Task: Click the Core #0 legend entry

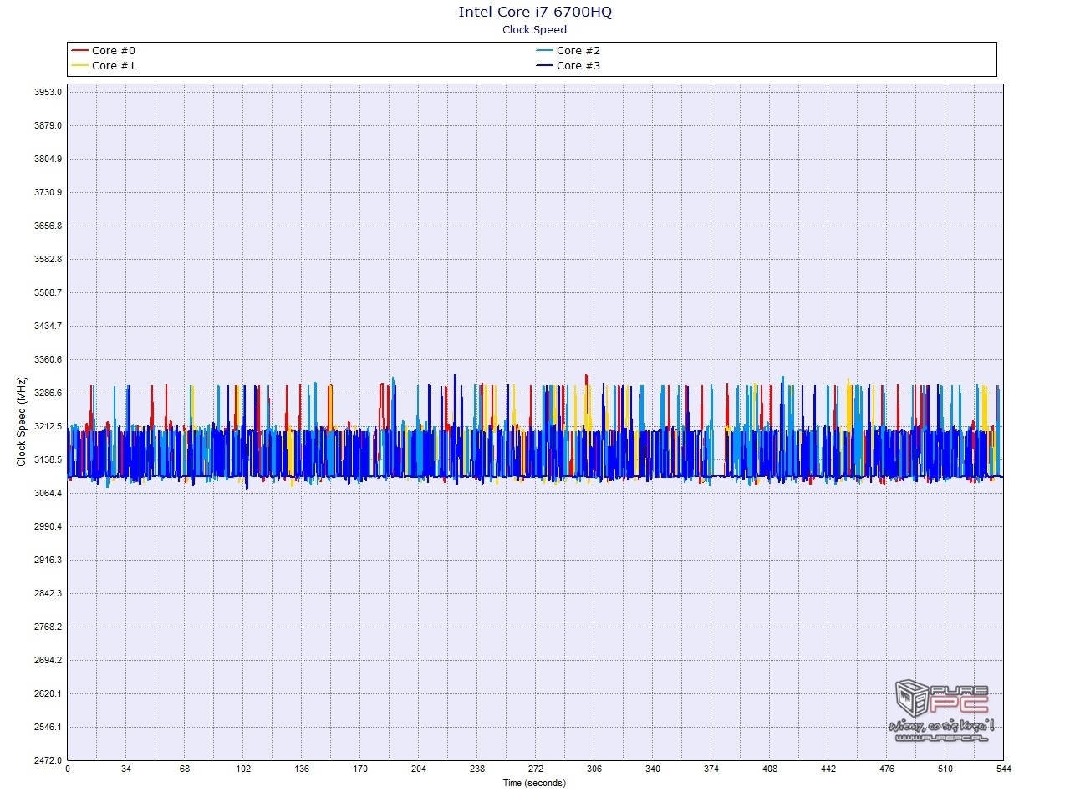Action: pos(104,51)
